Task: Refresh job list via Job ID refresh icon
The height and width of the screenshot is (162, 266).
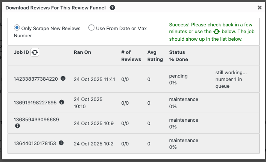Action: coord(35,53)
